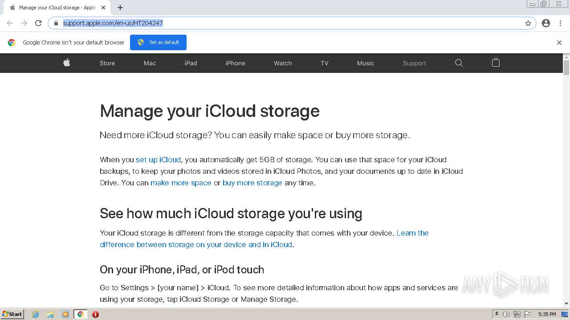Screen dimensions: 570x320
Task: Click the vertical scrollbar thumb
Action: click(566, 68)
